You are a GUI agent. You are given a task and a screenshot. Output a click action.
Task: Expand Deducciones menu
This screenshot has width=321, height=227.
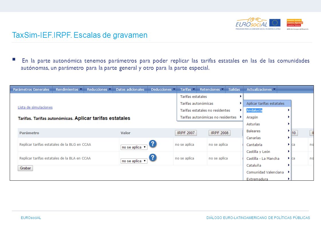pos(163,89)
